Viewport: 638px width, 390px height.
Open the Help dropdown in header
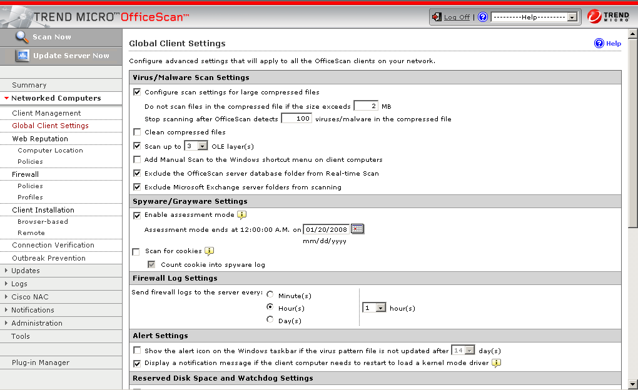coord(535,17)
